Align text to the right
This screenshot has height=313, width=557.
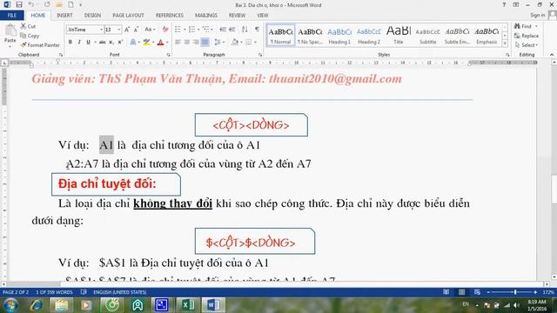[196, 43]
